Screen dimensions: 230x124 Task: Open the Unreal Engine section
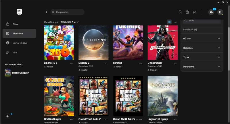click(x=19, y=43)
